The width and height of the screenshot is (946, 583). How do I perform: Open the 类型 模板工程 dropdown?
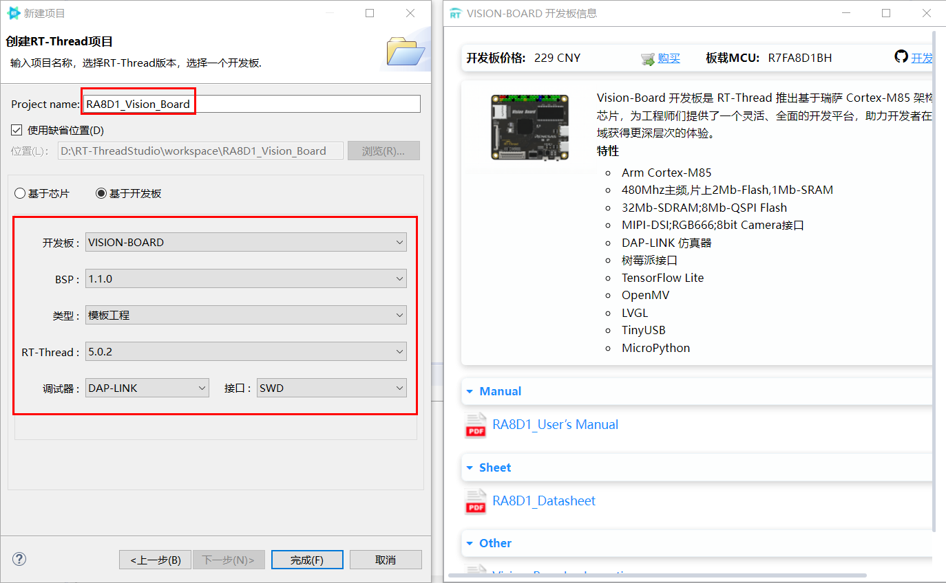[246, 315]
